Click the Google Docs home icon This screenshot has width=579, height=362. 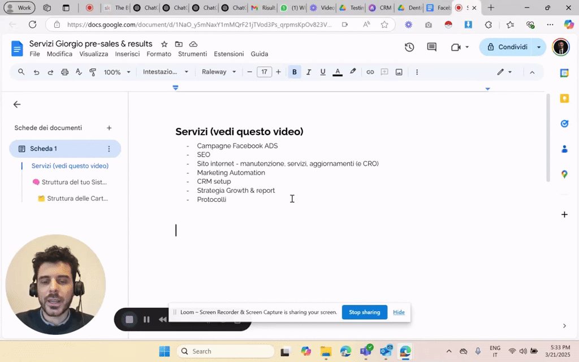pyautogui.click(x=17, y=49)
